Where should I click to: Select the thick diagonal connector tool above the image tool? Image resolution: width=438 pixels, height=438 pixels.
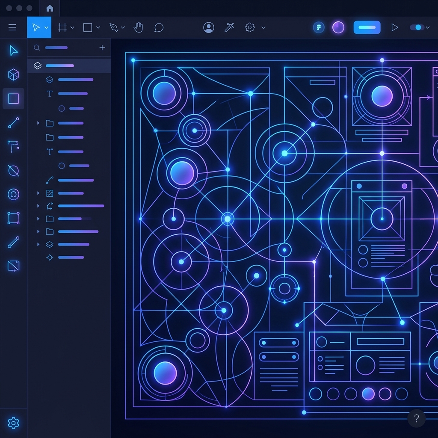point(13,242)
